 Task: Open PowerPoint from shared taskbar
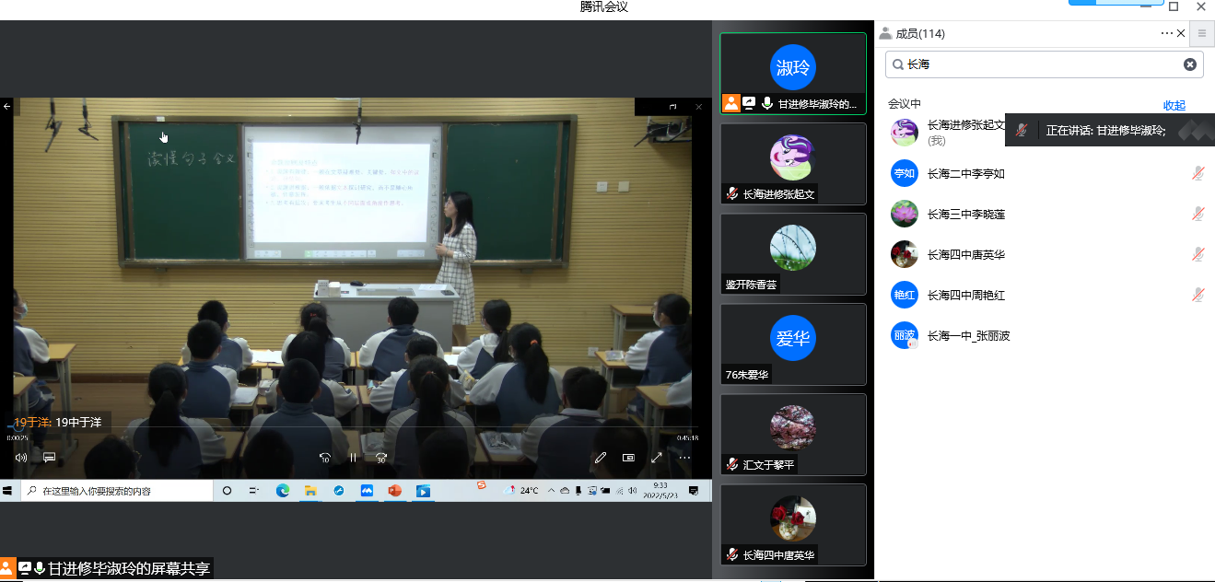click(x=394, y=491)
